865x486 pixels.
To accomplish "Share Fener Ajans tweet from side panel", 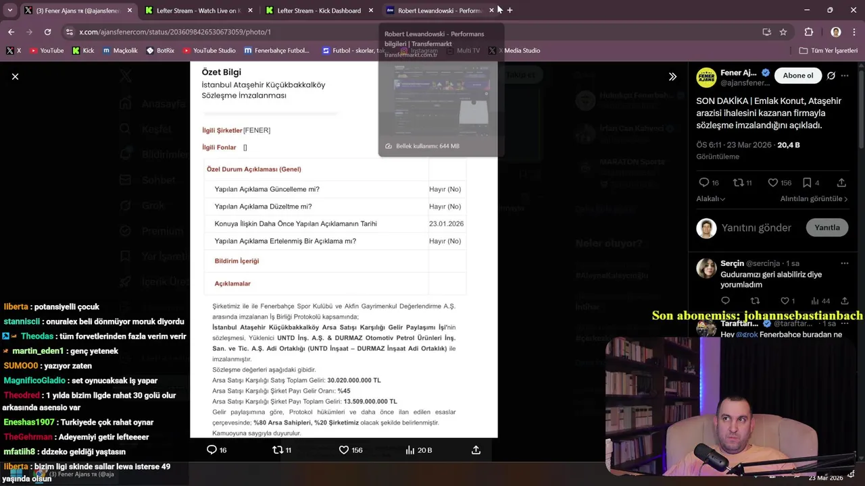I will coord(841,182).
